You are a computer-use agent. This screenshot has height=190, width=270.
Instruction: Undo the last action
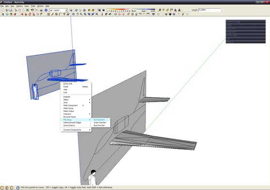(x=32, y=10)
